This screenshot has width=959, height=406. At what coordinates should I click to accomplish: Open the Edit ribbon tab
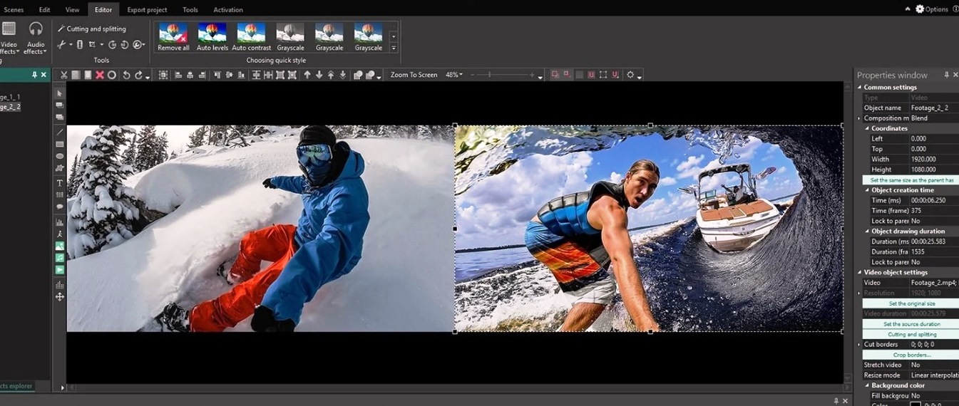pos(44,9)
